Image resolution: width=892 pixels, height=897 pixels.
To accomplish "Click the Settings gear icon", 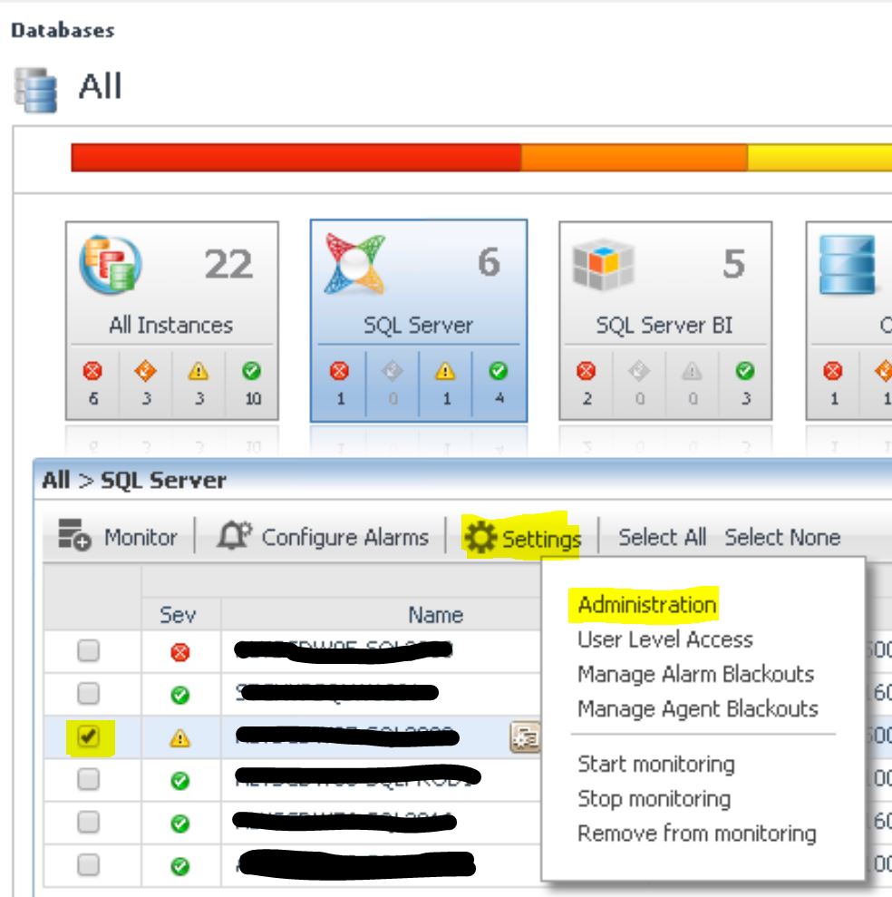I will pyautogui.click(x=480, y=537).
